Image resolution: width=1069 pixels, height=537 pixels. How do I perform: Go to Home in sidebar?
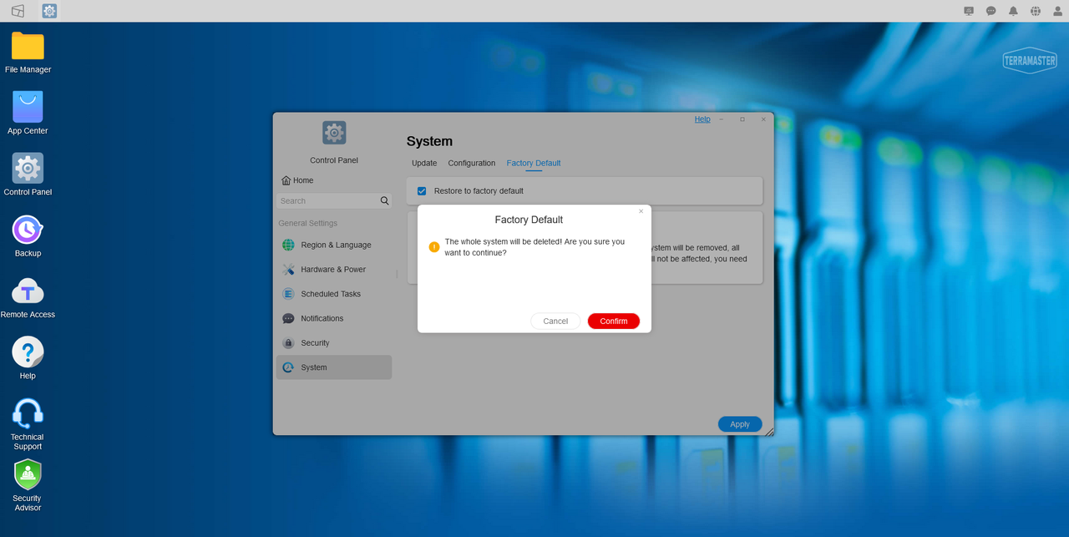point(297,180)
